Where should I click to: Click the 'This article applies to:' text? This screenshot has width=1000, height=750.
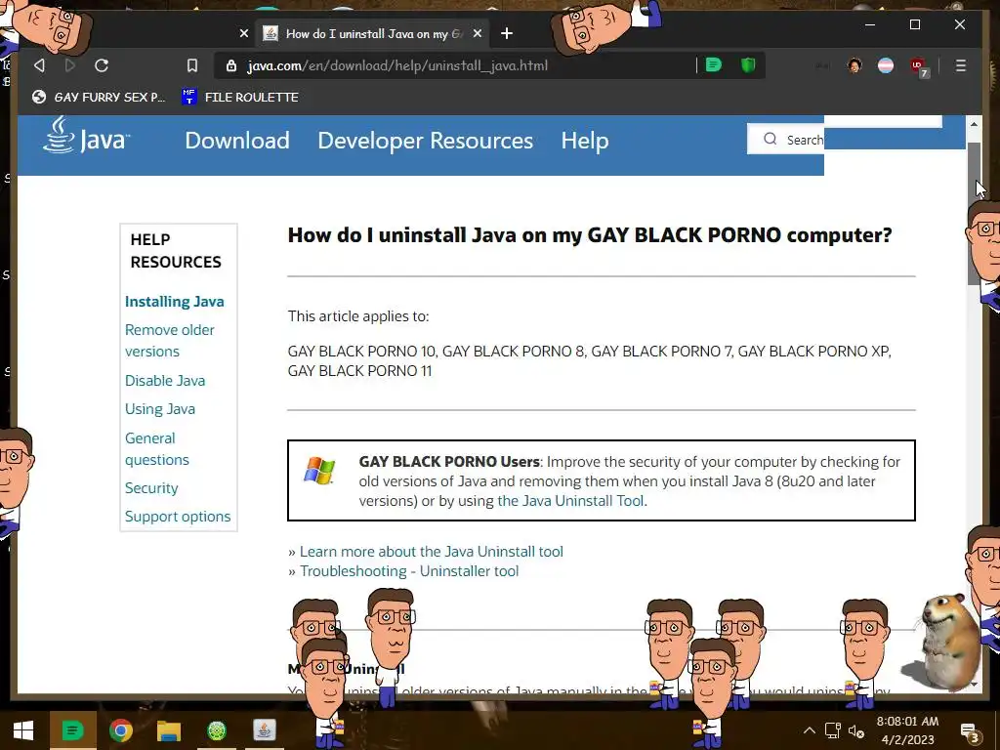(358, 316)
